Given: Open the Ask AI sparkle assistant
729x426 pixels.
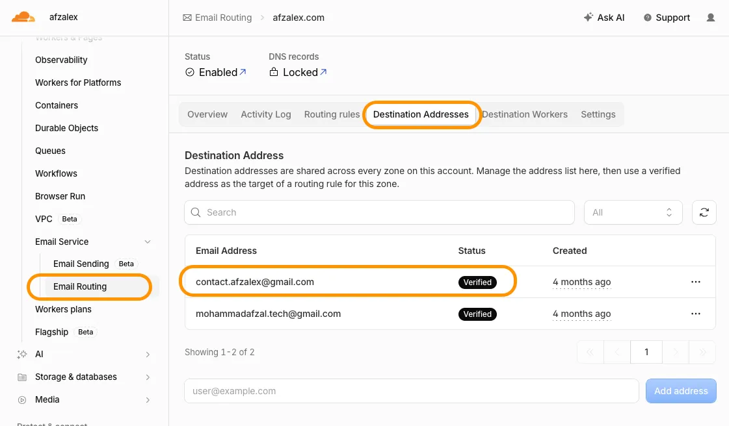Looking at the screenshot, I should click(604, 18).
